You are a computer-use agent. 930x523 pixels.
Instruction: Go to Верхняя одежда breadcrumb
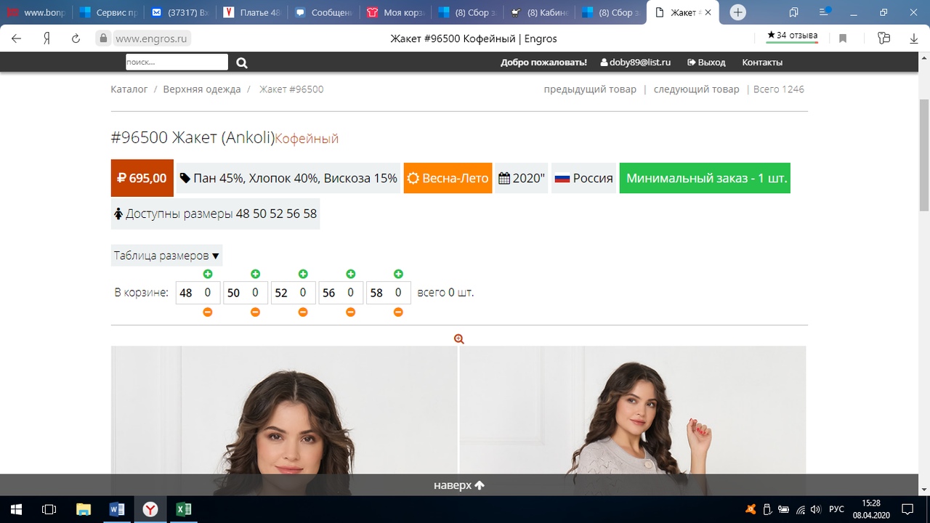[x=201, y=89]
